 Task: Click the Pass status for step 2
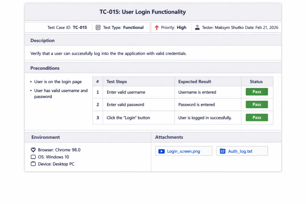coord(257,105)
